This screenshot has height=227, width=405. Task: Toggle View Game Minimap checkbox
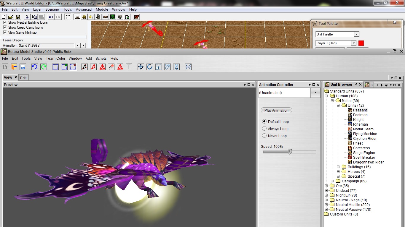pyautogui.click(x=5, y=33)
